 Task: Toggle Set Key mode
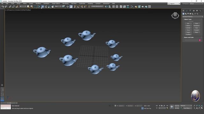pyautogui.click(x=177, y=108)
